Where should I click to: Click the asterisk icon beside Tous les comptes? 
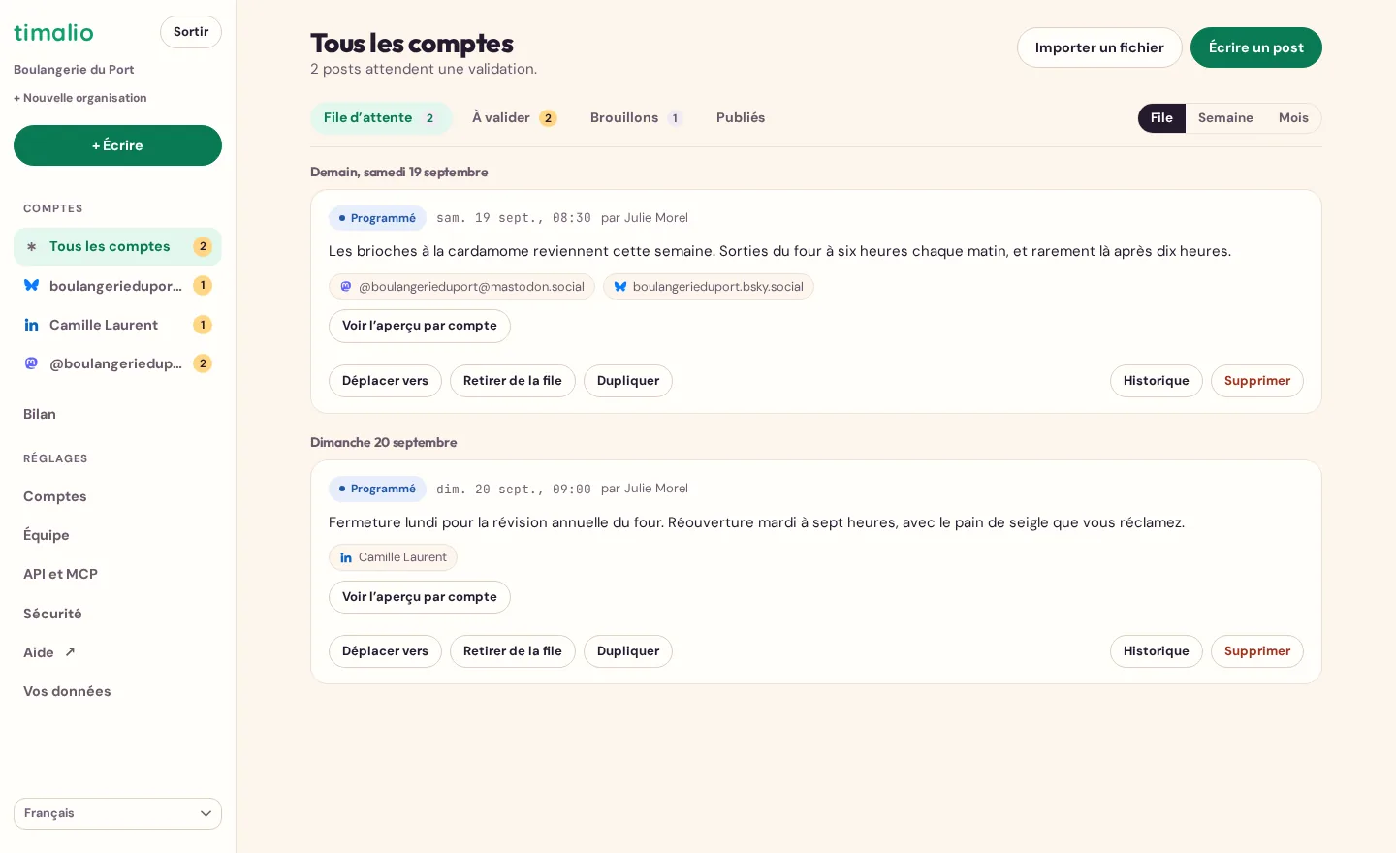(x=31, y=247)
